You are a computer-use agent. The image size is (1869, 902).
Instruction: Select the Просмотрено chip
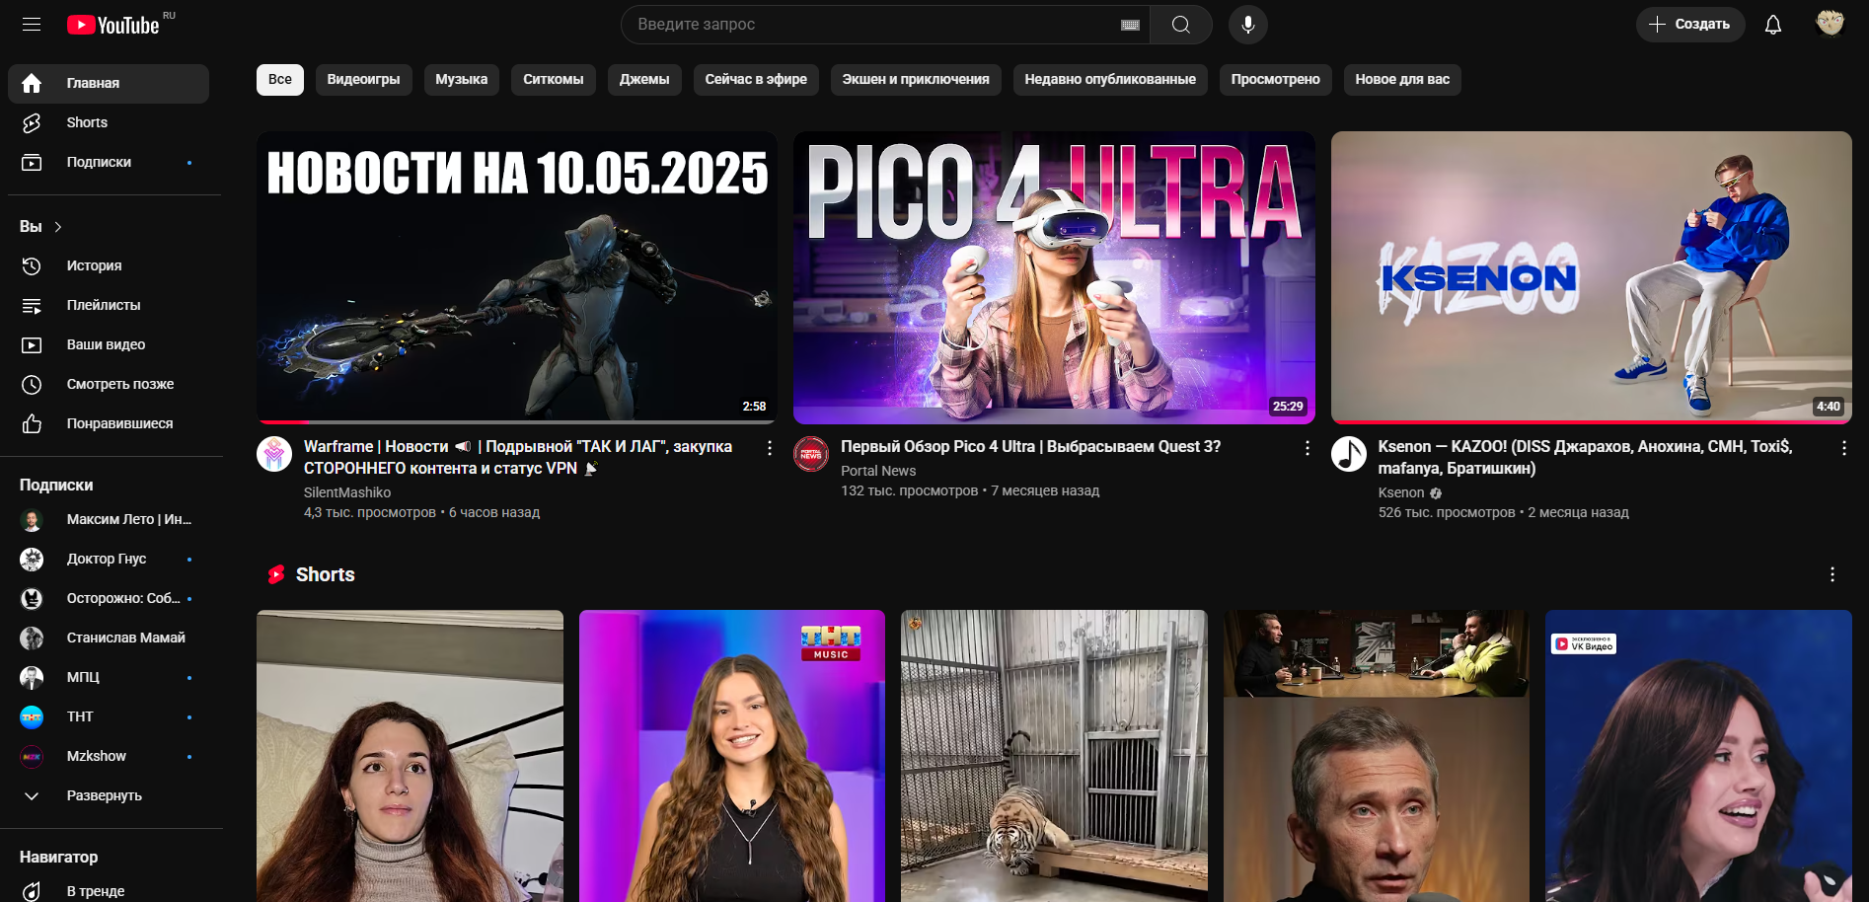1276,79
